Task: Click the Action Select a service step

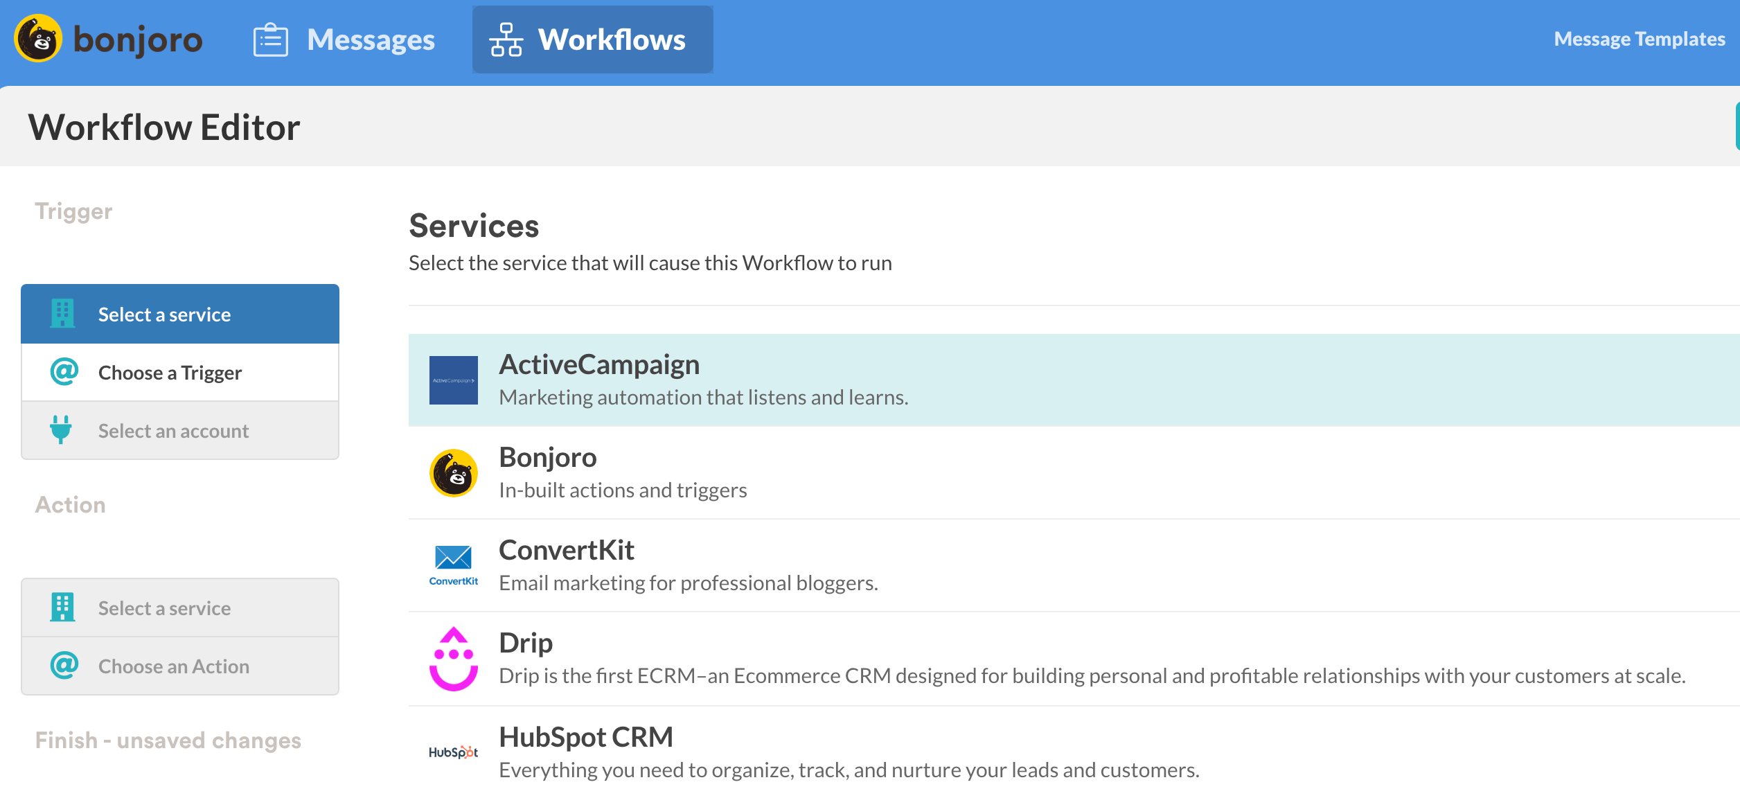Action: (x=181, y=607)
